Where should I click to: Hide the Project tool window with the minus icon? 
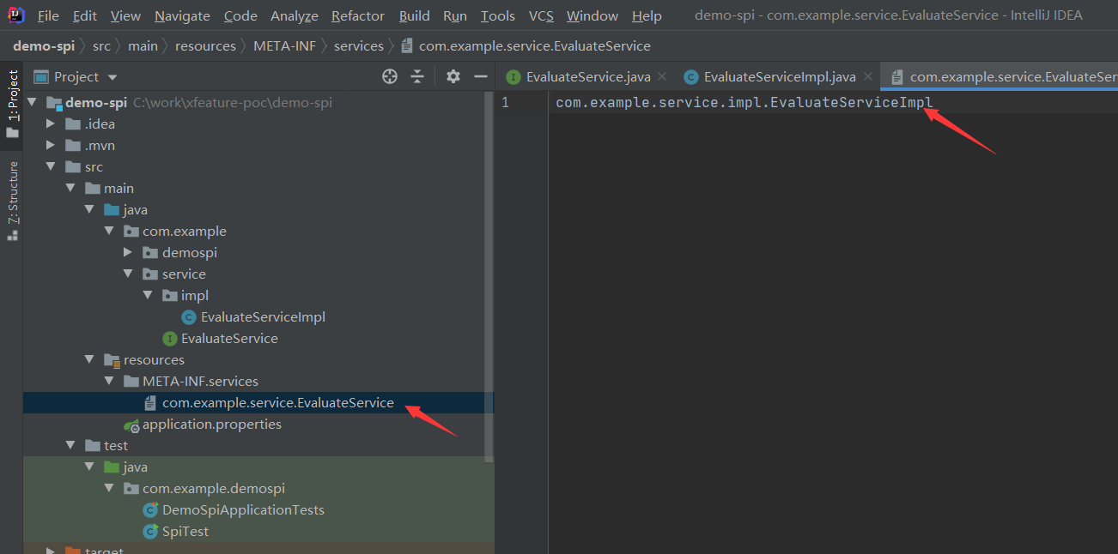pyautogui.click(x=481, y=77)
